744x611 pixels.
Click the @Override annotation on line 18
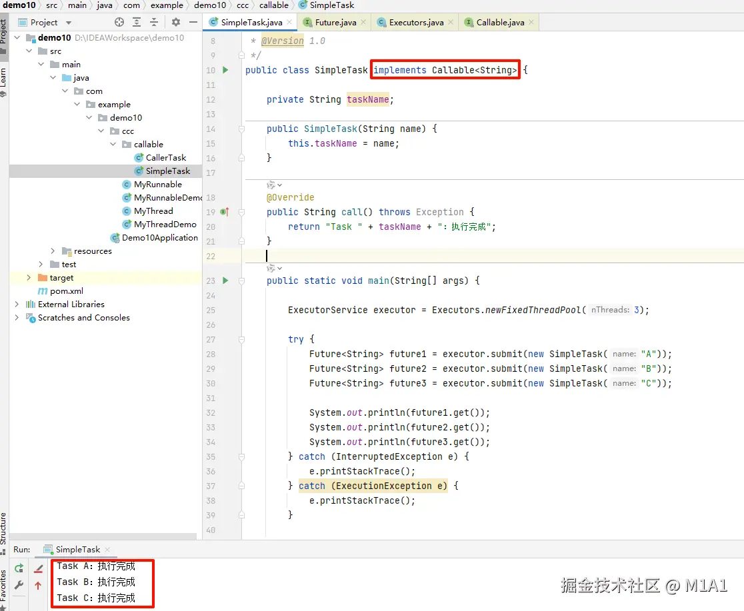click(291, 197)
